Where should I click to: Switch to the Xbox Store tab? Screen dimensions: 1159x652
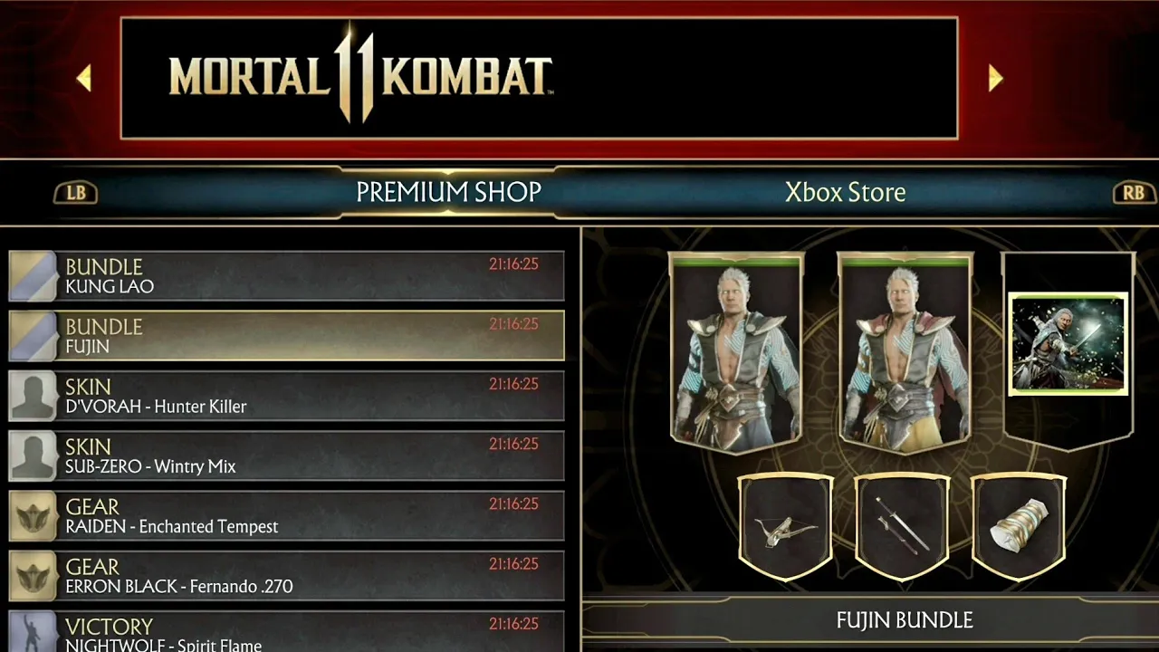pyautogui.click(x=845, y=192)
